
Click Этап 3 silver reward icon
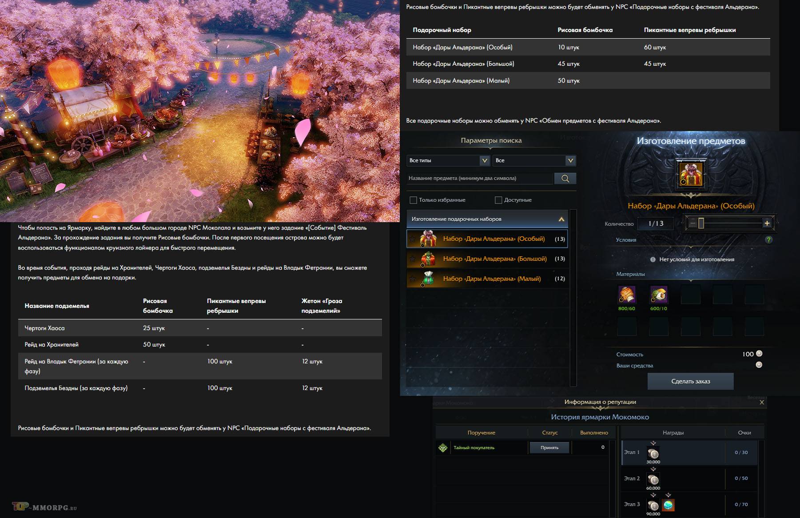[x=653, y=506]
